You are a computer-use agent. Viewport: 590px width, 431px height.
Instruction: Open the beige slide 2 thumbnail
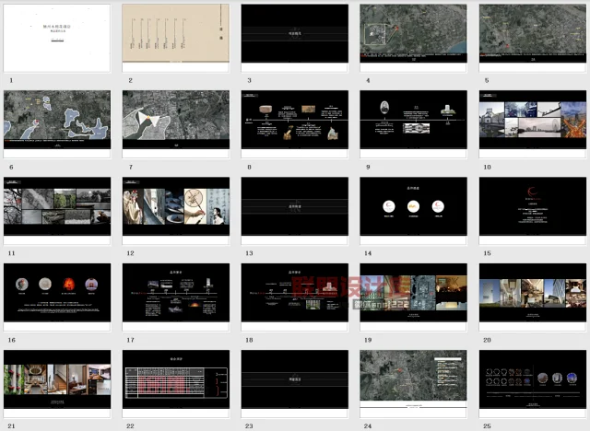(176, 34)
